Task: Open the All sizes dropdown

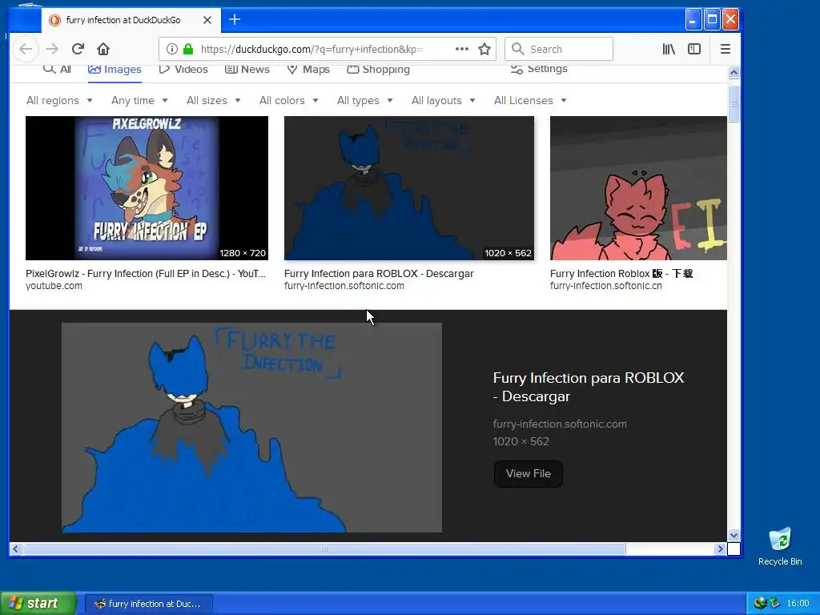Action: click(213, 100)
